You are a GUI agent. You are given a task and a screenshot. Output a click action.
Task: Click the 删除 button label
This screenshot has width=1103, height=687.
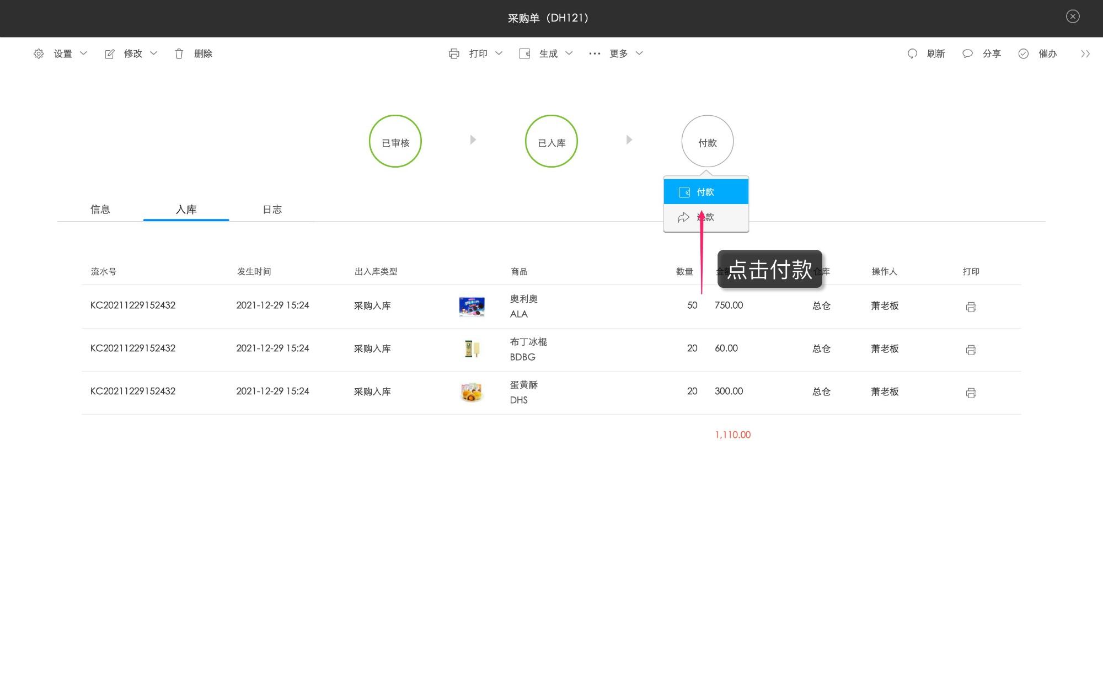204,53
